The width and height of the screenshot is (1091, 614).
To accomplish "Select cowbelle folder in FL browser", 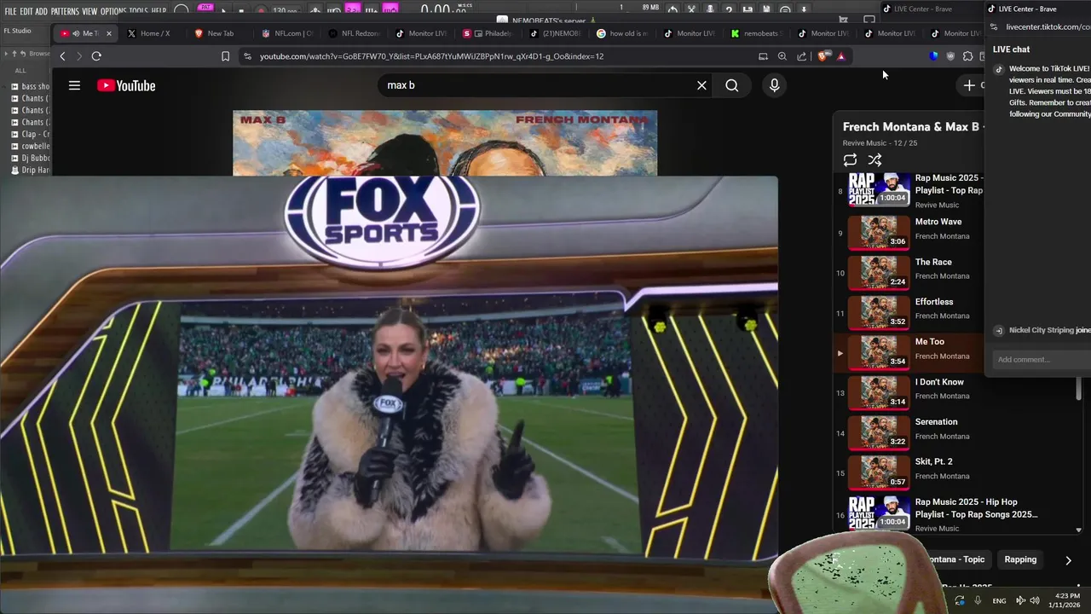I will [x=31, y=146].
